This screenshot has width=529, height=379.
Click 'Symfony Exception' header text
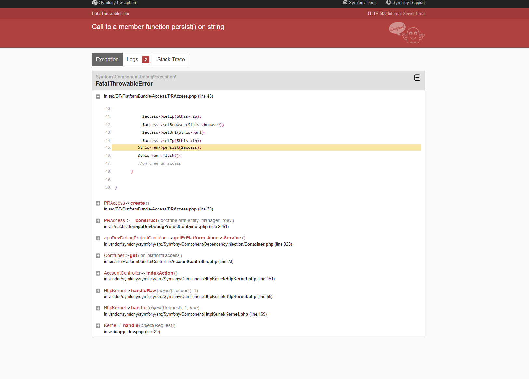click(x=117, y=3)
